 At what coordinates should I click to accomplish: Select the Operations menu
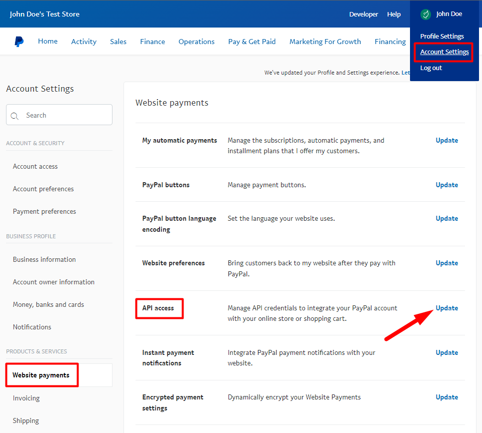click(196, 42)
